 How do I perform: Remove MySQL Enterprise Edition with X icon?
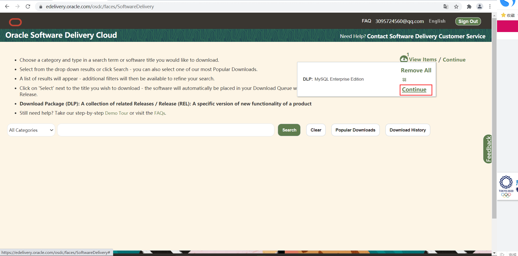coord(404,80)
